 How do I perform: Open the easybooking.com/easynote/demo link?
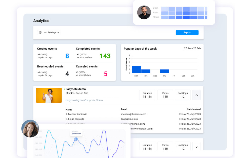[84, 100]
